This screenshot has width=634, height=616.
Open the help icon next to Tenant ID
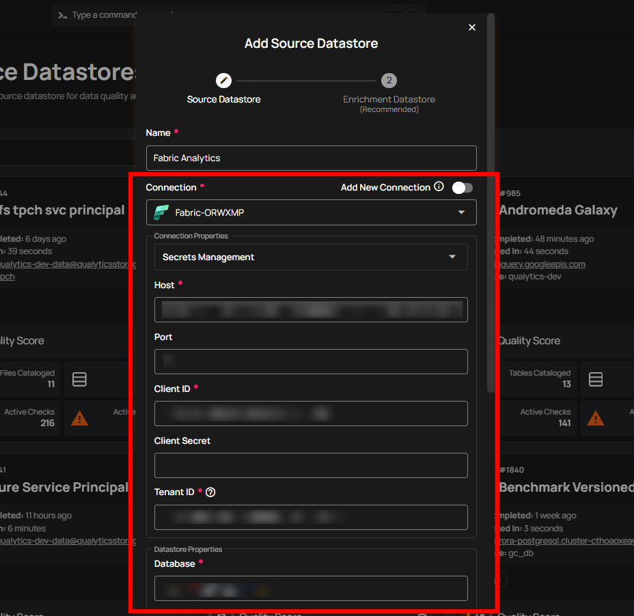click(210, 492)
